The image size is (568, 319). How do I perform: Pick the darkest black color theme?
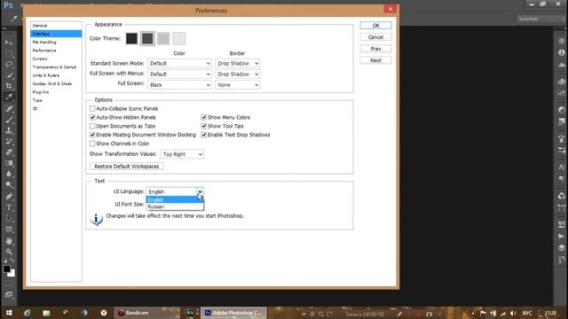[132, 38]
